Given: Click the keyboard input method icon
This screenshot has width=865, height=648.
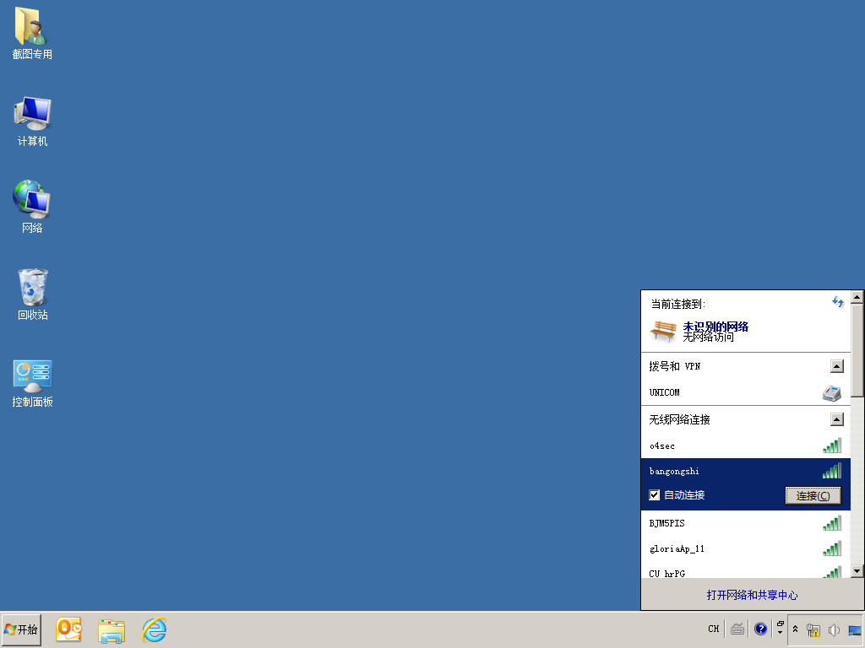Looking at the screenshot, I should pos(737,629).
